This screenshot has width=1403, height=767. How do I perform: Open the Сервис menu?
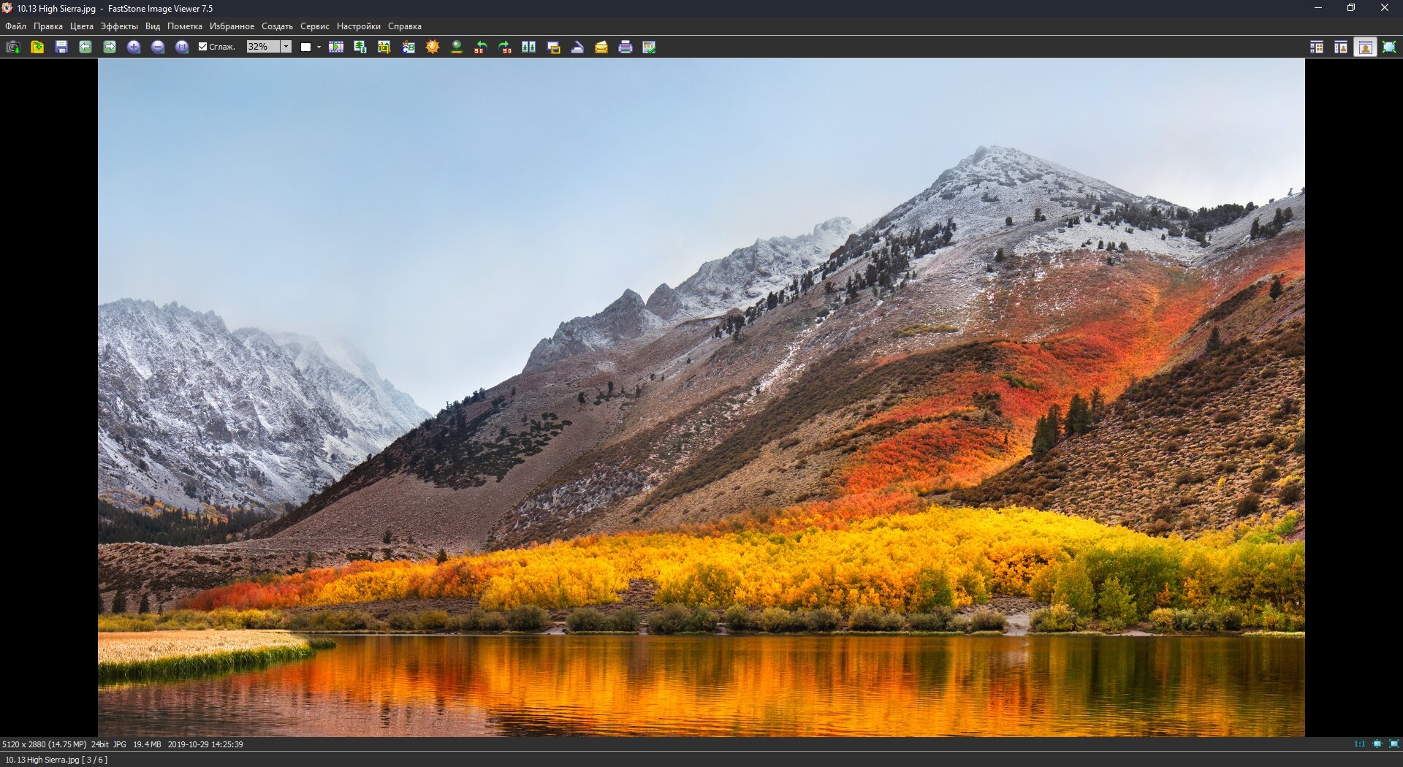click(x=315, y=26)
